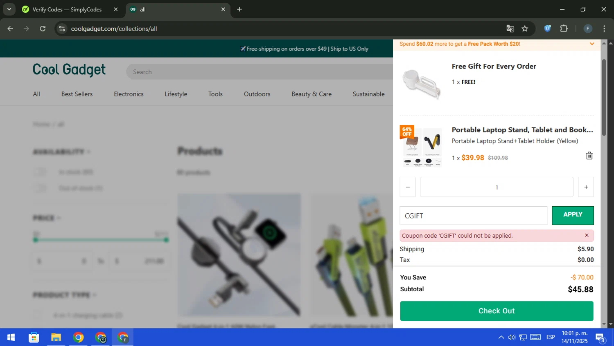The width and height of the screenshot is (614, 346).
Task: Reload the current page
Action: tap(43, 29)
